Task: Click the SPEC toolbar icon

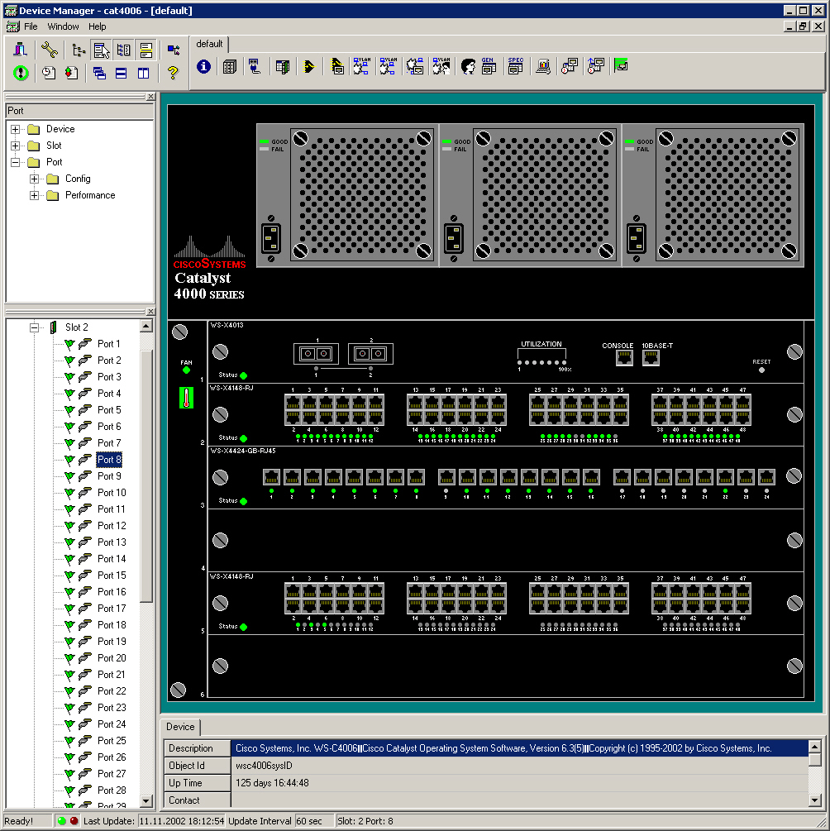Action: point(515,67)
